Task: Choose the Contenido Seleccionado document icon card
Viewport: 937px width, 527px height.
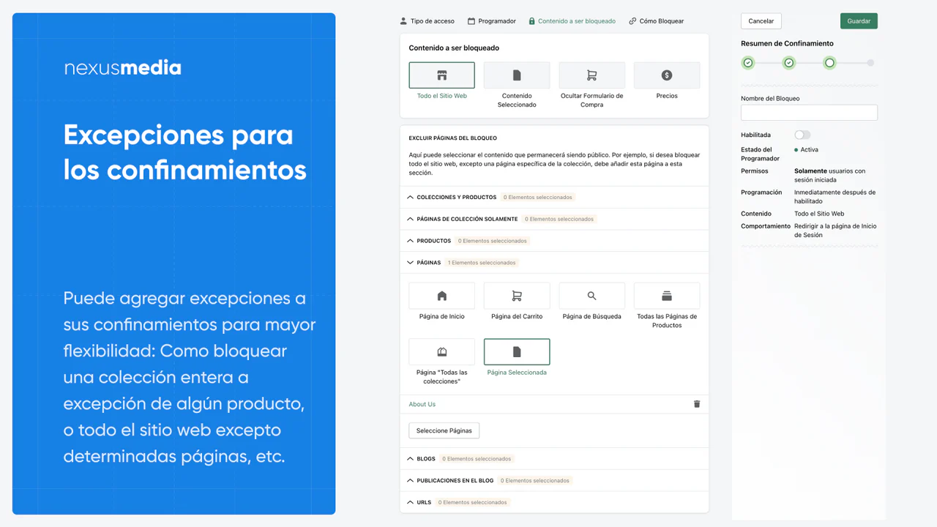Action: (517, 75)
